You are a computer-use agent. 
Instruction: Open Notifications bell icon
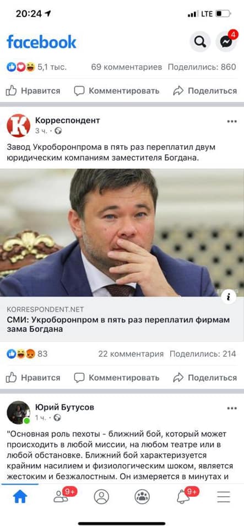(183, 496)
